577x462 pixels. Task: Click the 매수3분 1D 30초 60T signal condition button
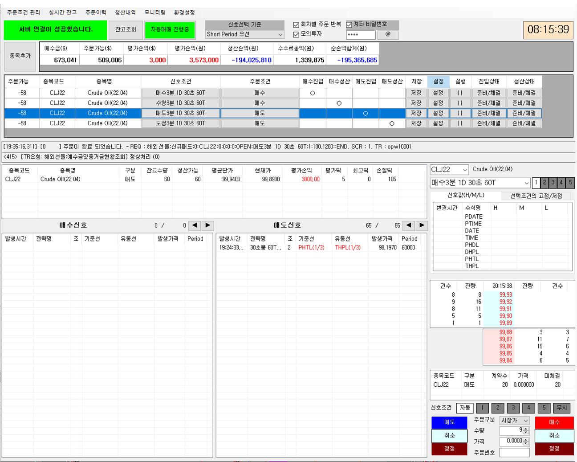pos(180,93)
